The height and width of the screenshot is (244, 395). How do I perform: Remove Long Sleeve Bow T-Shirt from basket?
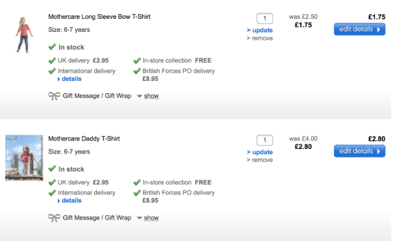(x=260, y=38)
